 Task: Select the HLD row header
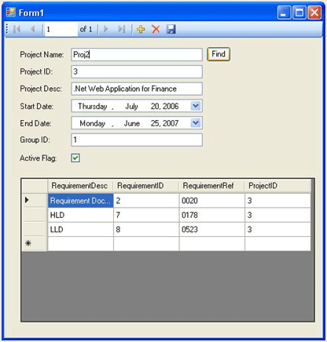click(x=35, y=215)
